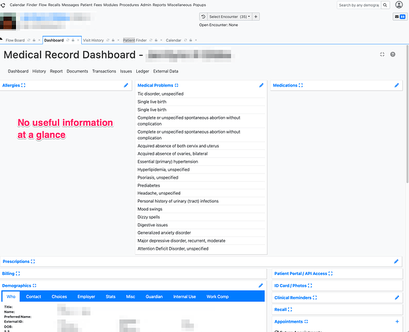Expand the Recall section

(290, 309)
